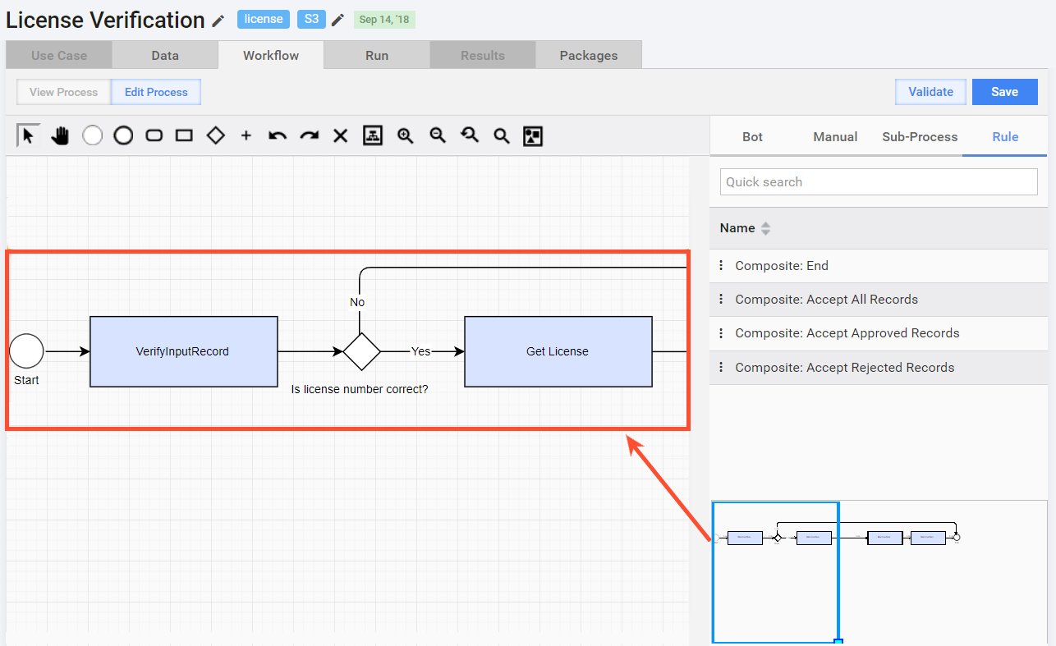Undo the last diagram change
The image size is (1056, 646).
tap(278, 136)
